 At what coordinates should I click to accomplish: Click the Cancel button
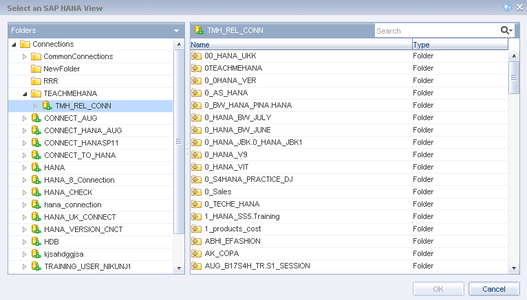[x=494, y=289]
